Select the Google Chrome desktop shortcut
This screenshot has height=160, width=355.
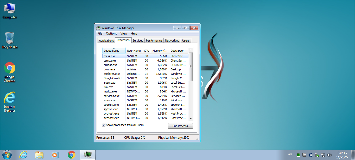[x=10, y=72]
